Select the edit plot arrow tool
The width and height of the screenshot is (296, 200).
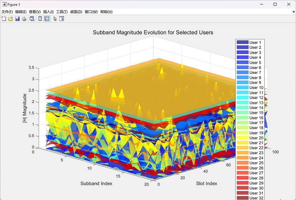[x=54, y=18]
